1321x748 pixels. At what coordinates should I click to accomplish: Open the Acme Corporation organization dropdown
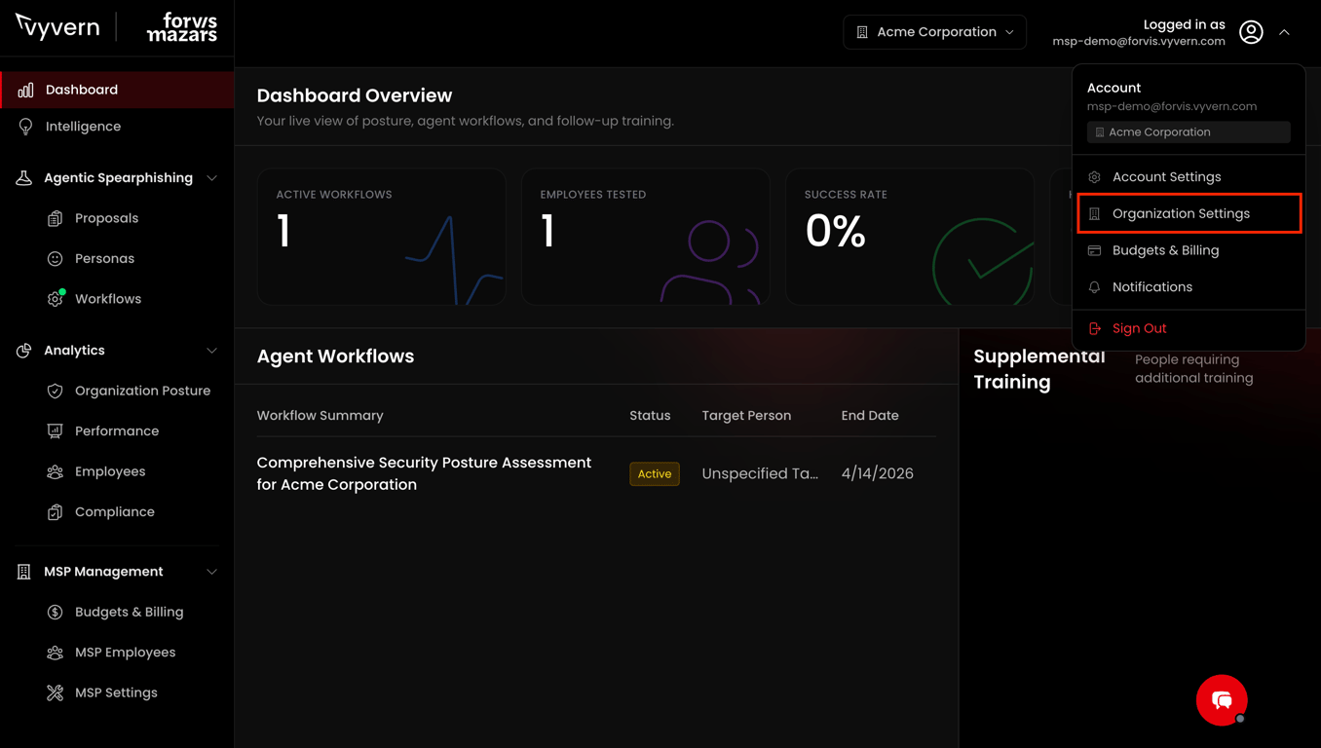[934, 32]
